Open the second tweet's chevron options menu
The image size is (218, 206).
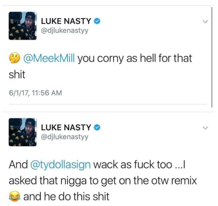point(205,128)
